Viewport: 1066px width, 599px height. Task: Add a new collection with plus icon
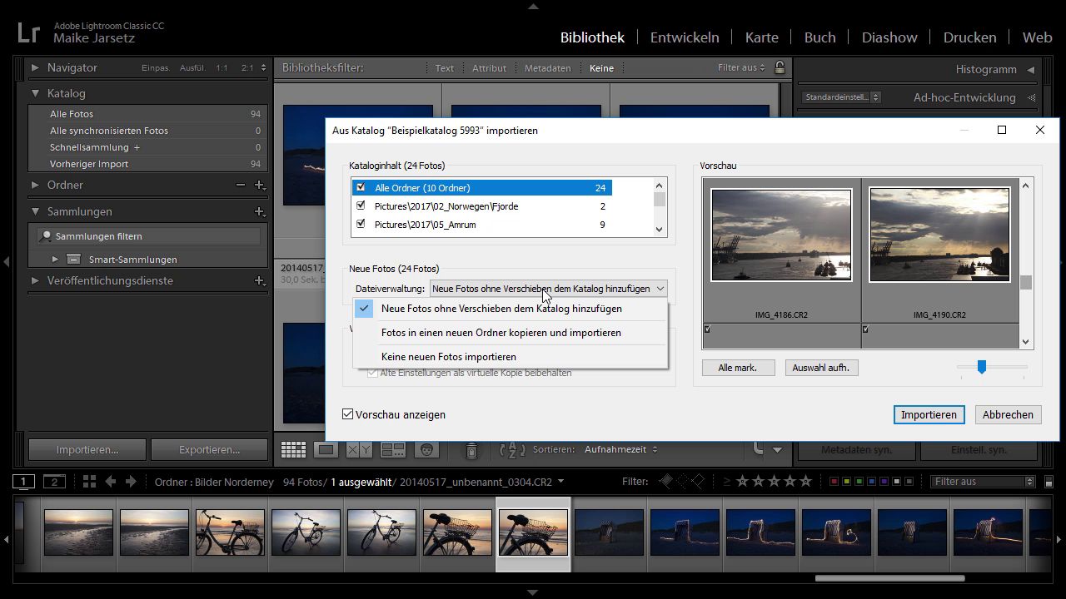pos(259,211)
